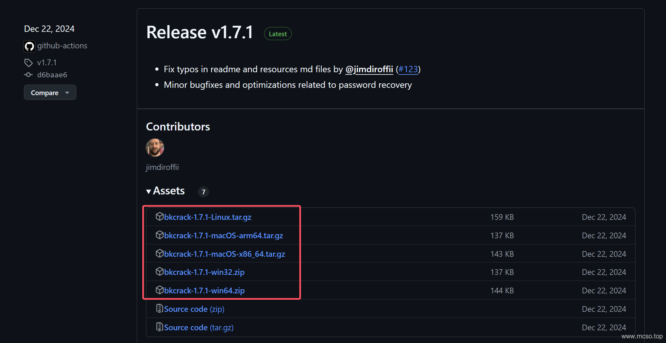Click the commit icon beside d6baae6
666x343 pixels.
(28, 75)
